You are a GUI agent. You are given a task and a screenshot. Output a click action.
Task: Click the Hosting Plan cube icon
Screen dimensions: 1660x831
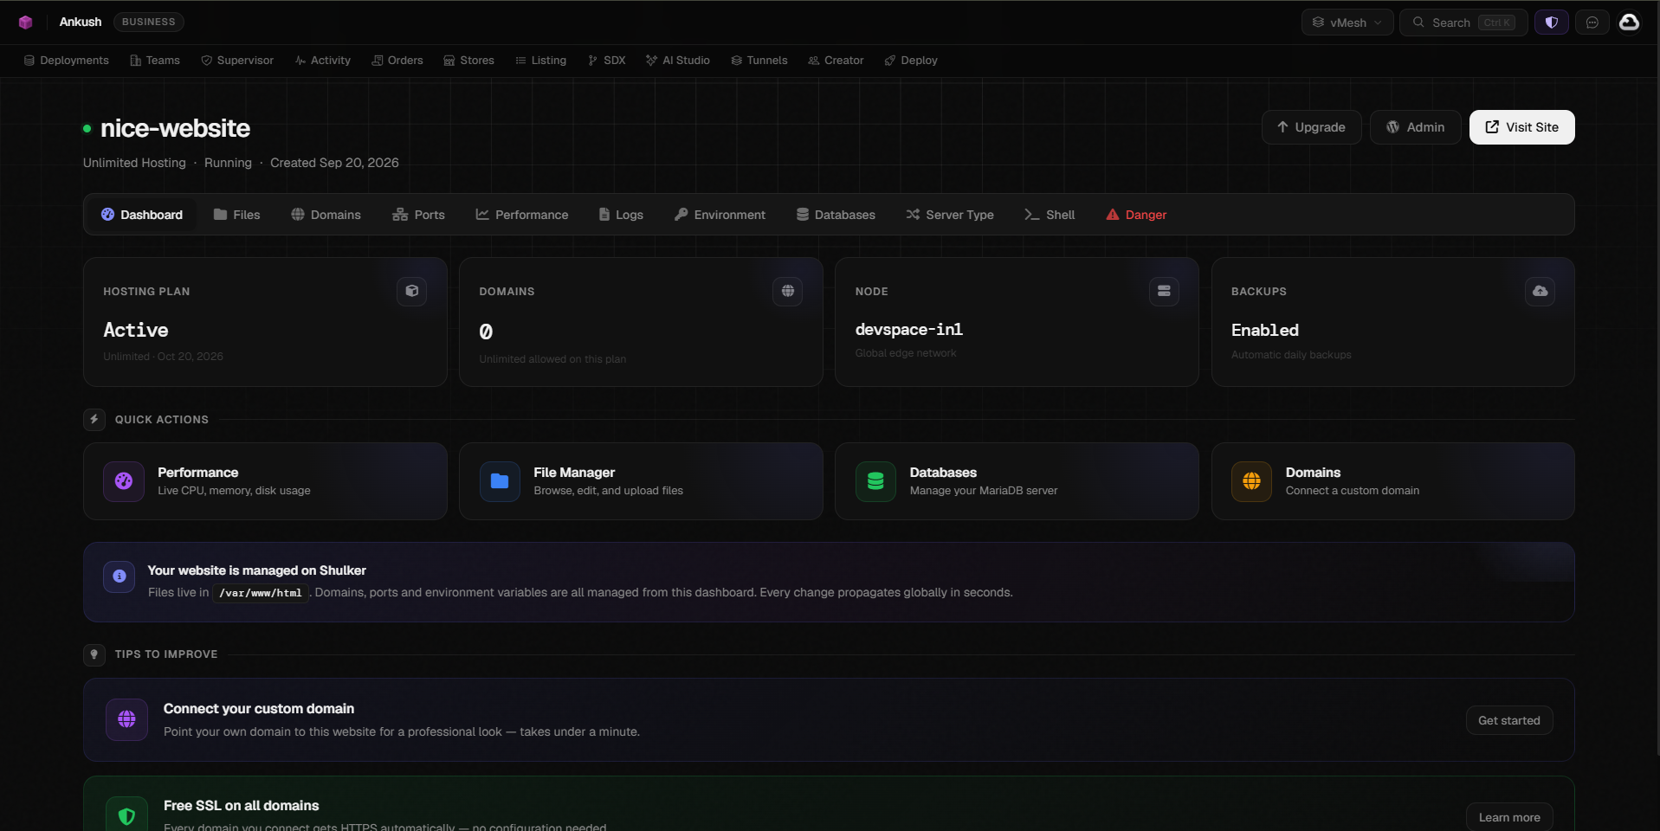[x=411, y=291]
